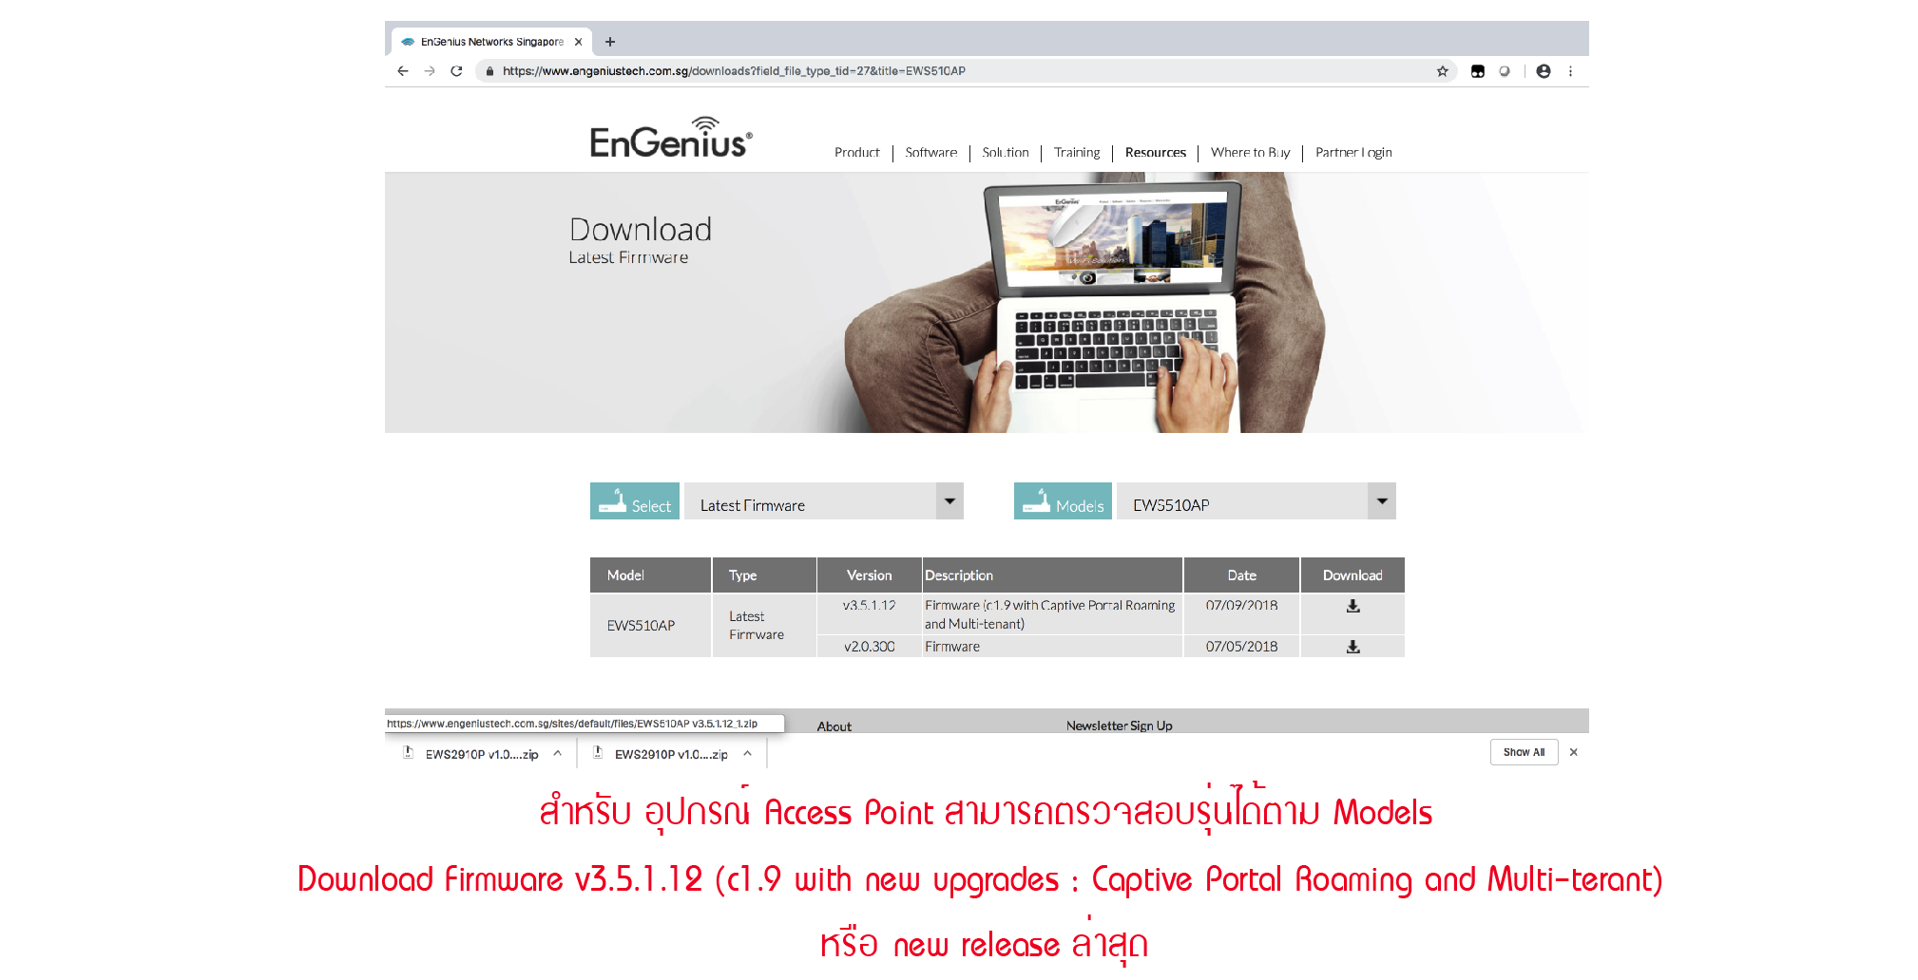This screenshot has width=1918, height=980.
Task: Click the round grey extension icon in toolbar
Action: (x=1505, y=71)
